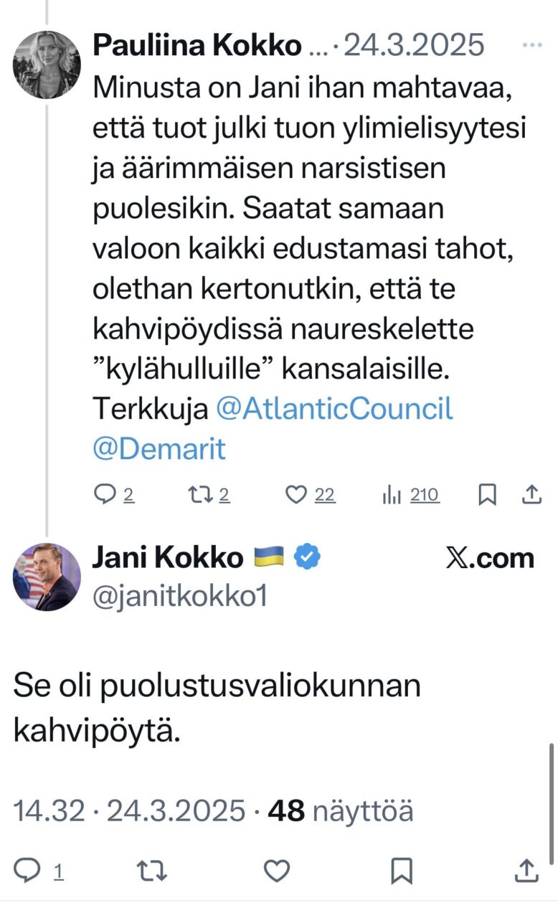Open Pauliina Kokko's name link
558x918 pixels.
pyautogui.click(x=197, y=46)
